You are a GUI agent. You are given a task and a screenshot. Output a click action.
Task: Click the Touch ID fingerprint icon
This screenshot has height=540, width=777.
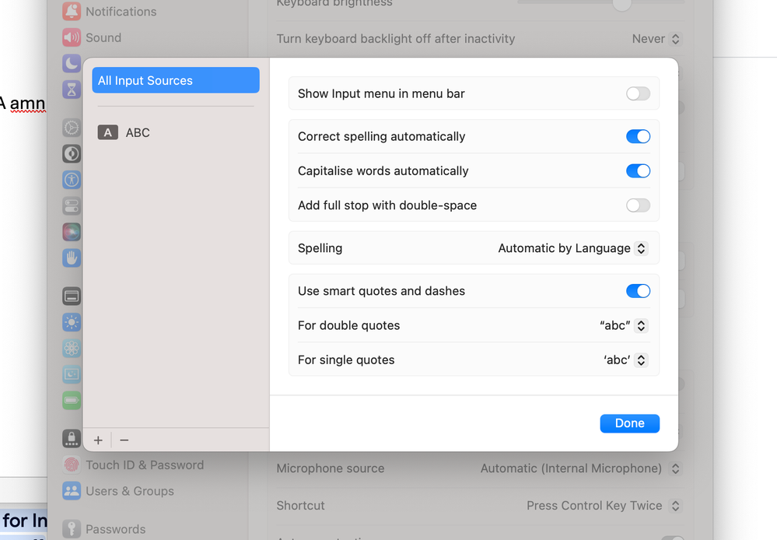[72, 465]
